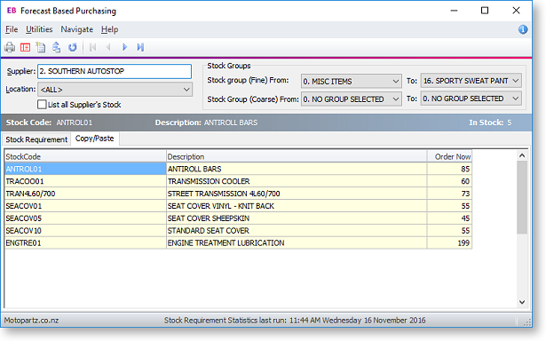
Task: Click the blue Refresh toolbar icon
Action: click(73, 47)
